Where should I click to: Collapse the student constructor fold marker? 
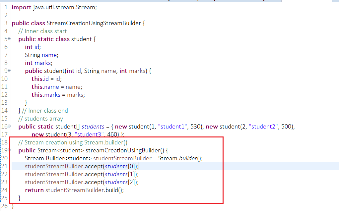[10, 71]
